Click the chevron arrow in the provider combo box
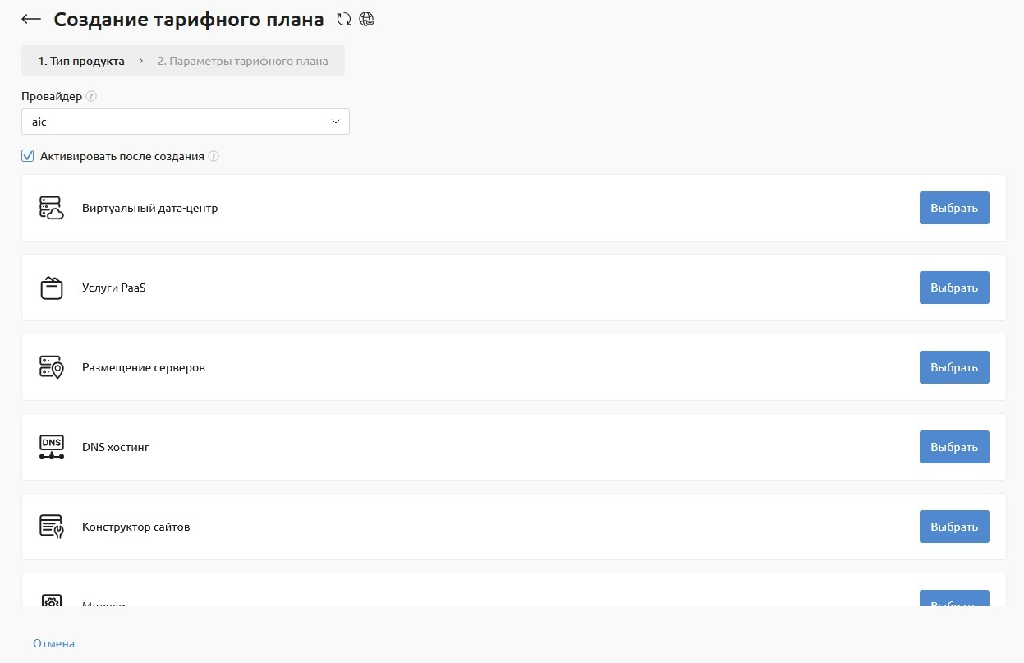 point(335,122)
